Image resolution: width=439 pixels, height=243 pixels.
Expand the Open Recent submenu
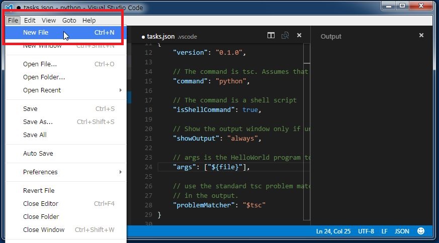click(x=66, y=90)
